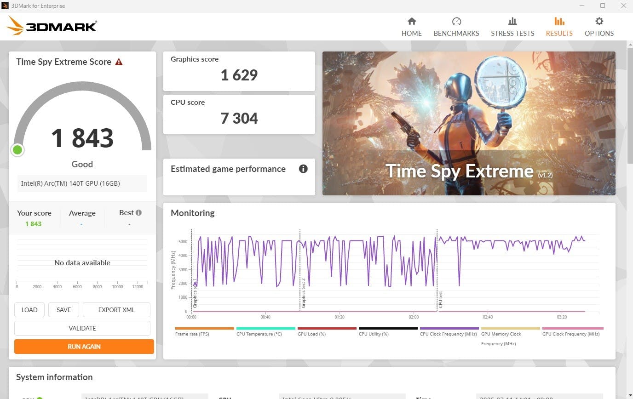Maximize the 3DMark window

pos(603,6)
